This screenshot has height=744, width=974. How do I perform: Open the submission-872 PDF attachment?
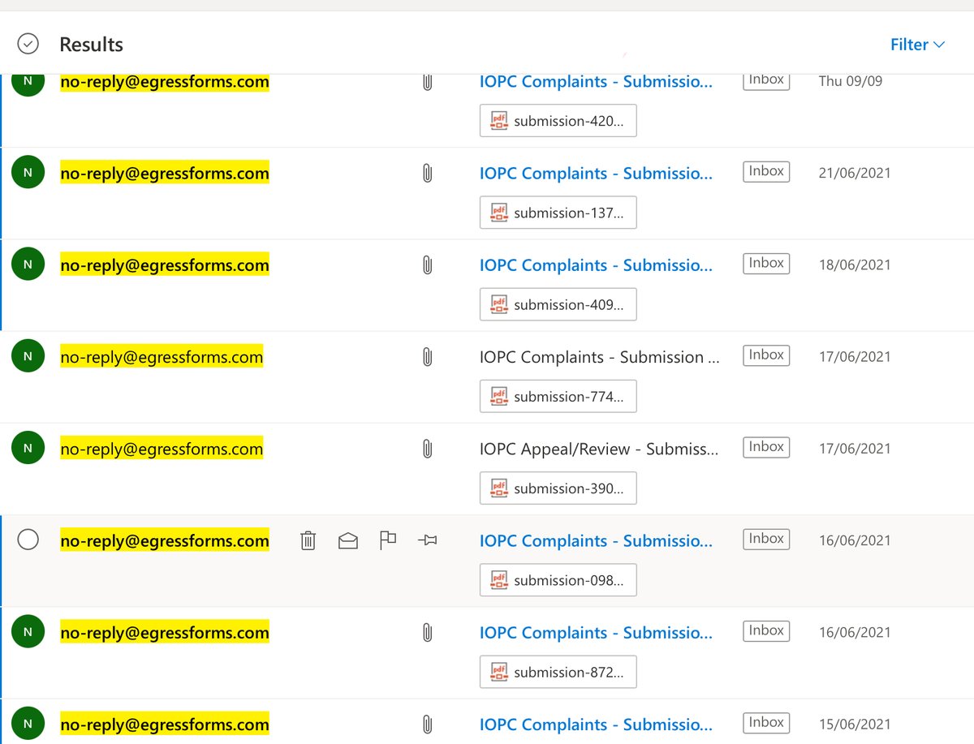[x=558, y=672]
